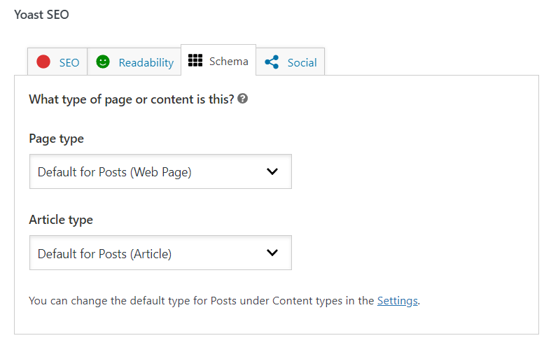Image resolution: width=558 pixels, height=345 pixels.
Task: Open the Social tab
Action: coord(291,62)
